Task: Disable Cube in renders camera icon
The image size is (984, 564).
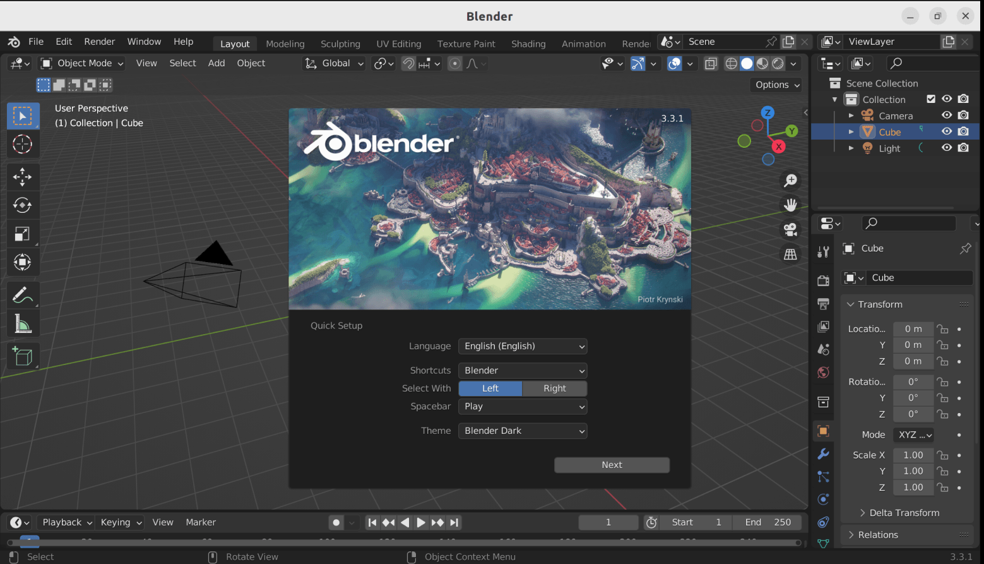Action: pos(963,131)
